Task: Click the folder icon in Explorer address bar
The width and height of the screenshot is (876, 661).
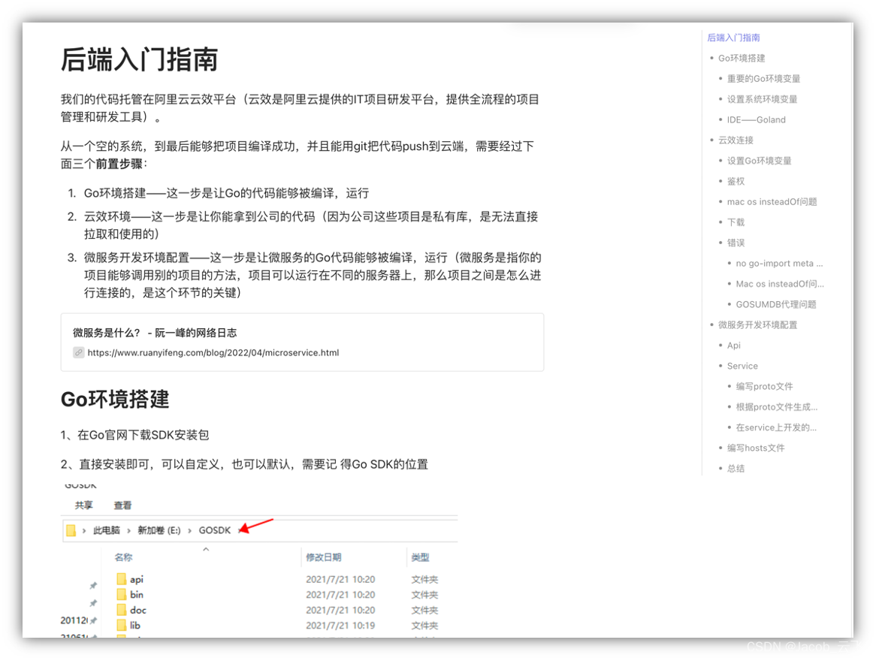Action: pyautogui.click(x=71, y=530)
